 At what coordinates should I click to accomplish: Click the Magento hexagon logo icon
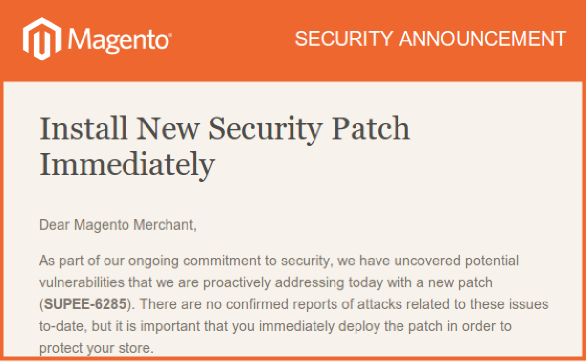click(x=41, y=39)
